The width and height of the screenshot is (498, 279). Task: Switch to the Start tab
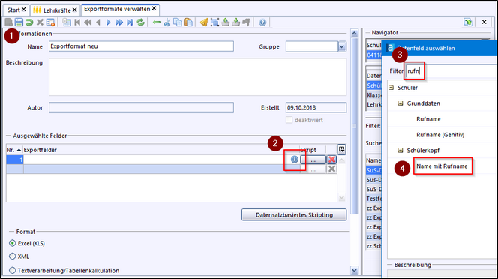(x=16, y=10)
